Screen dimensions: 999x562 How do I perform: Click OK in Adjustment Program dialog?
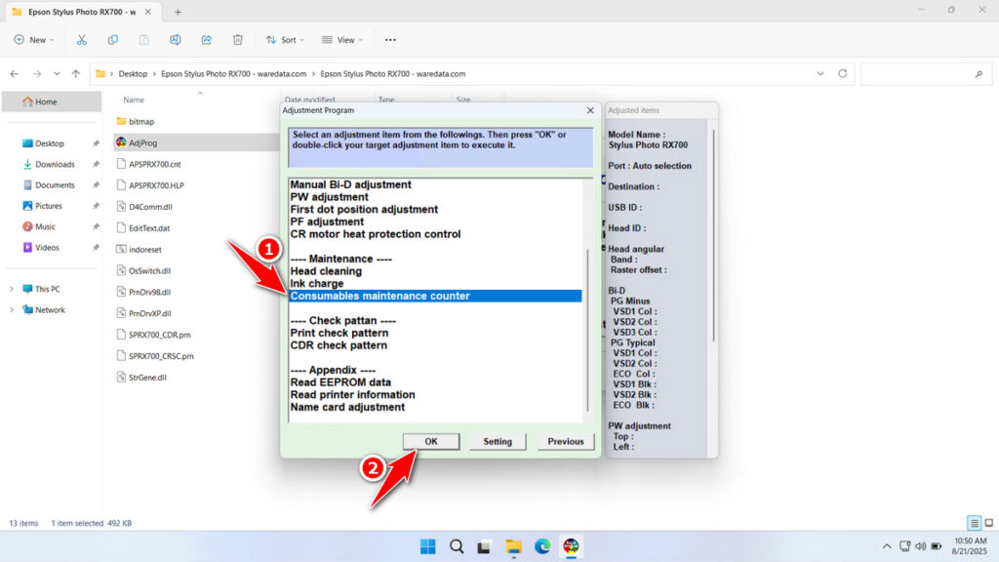tap(430, 441)
